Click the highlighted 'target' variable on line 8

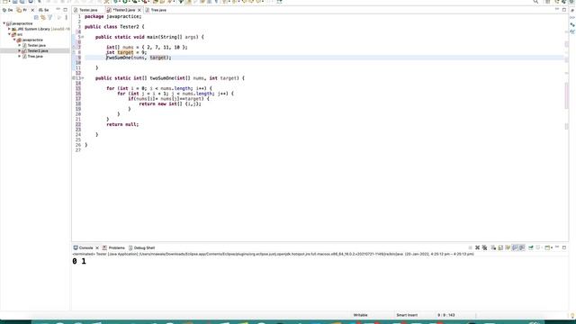[x=125, y=52]
